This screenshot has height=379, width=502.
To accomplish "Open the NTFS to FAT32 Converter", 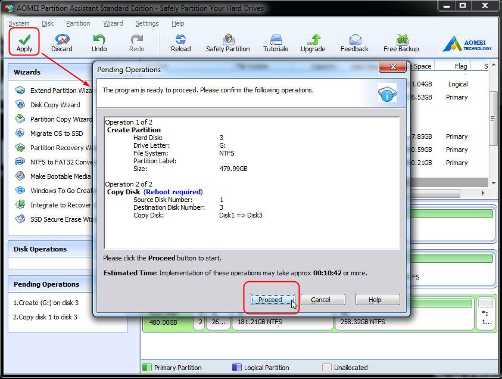I will click(54, 162).
